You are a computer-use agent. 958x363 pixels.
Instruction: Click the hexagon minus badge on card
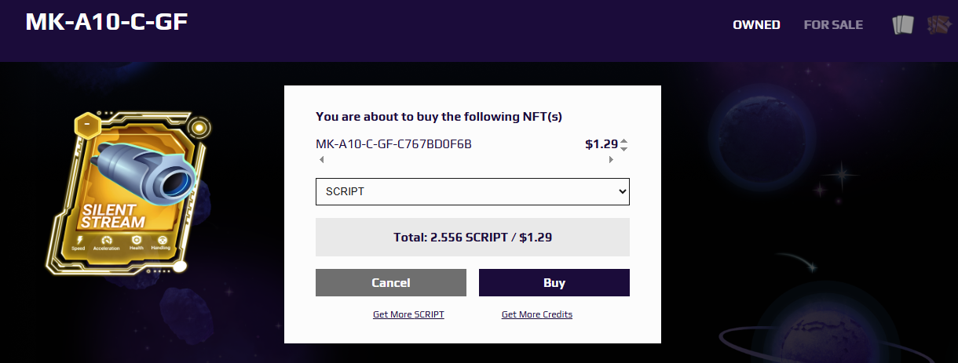86,125
